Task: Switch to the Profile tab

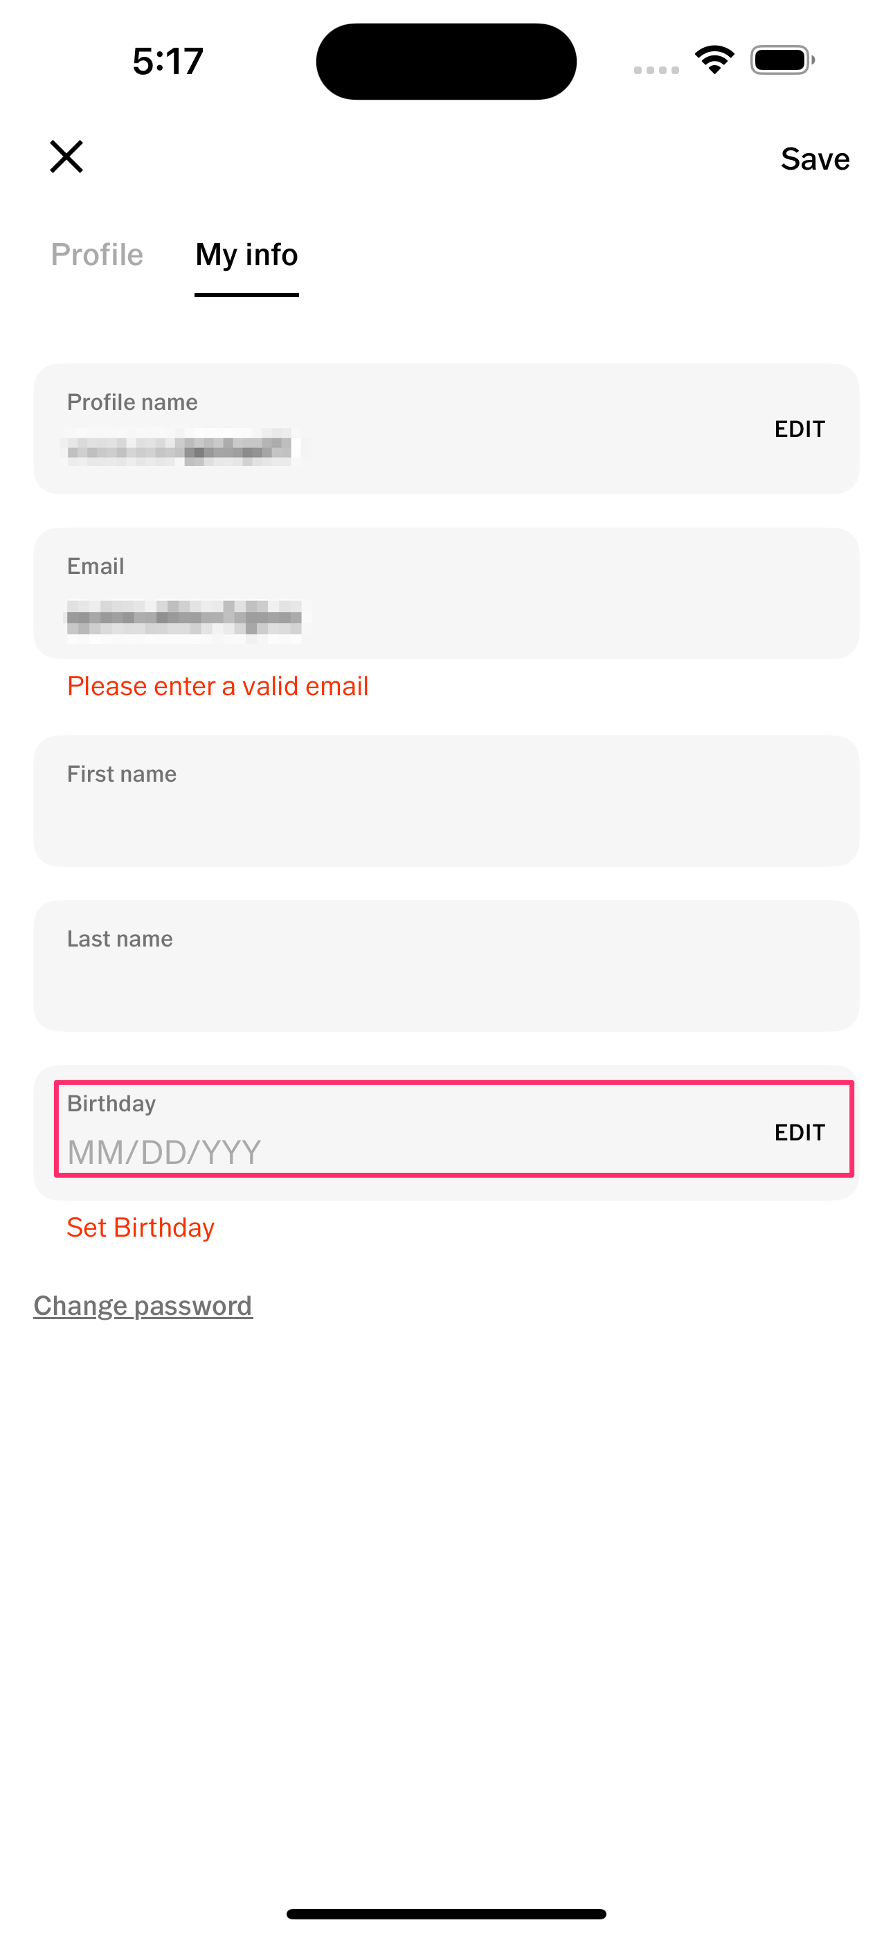Action: pos(97,255)
